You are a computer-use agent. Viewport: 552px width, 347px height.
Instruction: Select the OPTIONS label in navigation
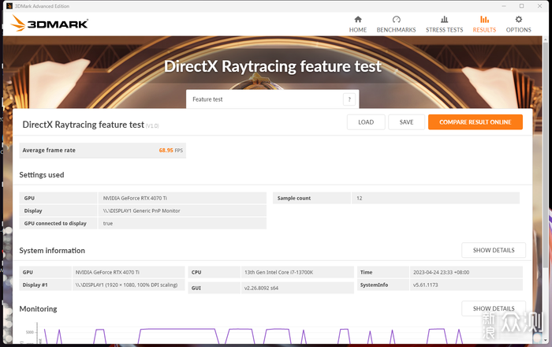click(519, 30)
